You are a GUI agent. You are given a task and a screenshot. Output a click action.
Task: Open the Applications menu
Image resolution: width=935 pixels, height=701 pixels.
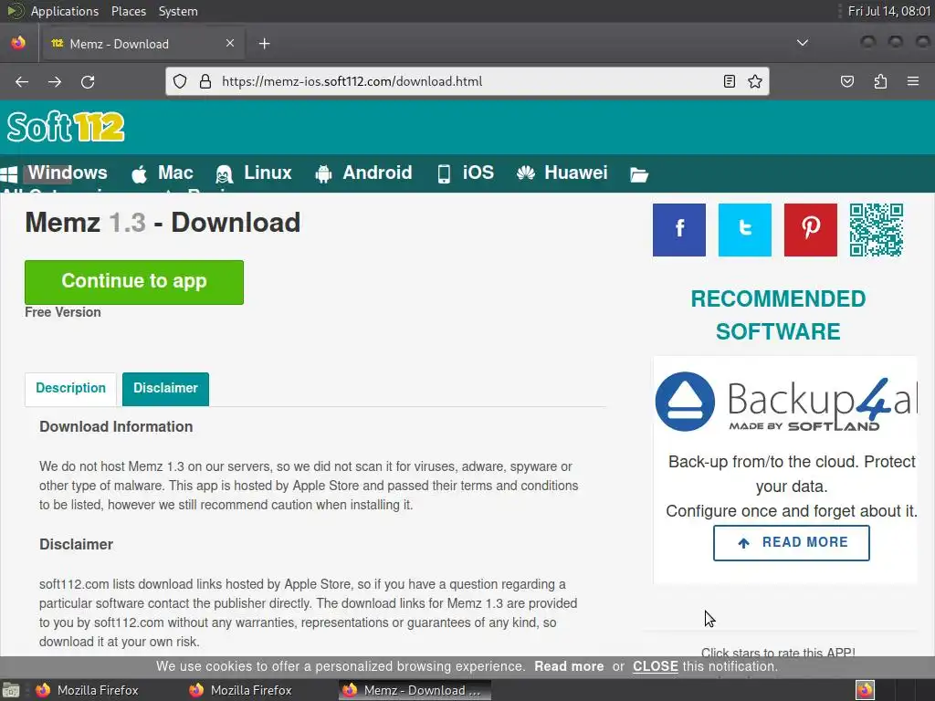(65, 11)
